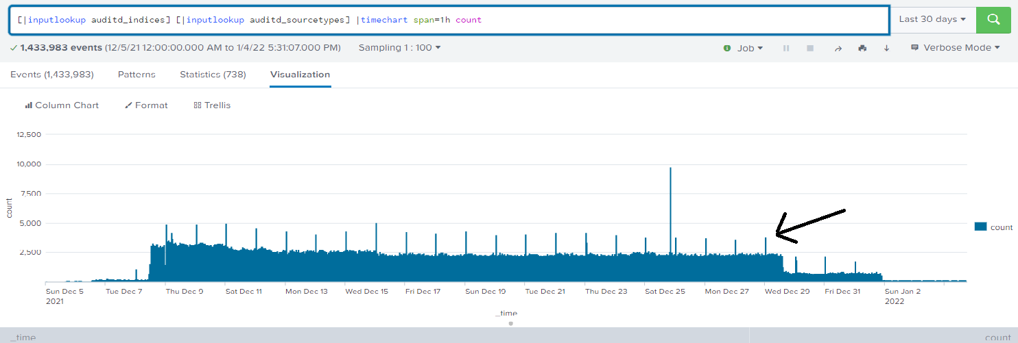This screenshot has width=1018, height=343.
Task: Click the Pause job icon
Action: pyautogui.click(x=786, y=48)
